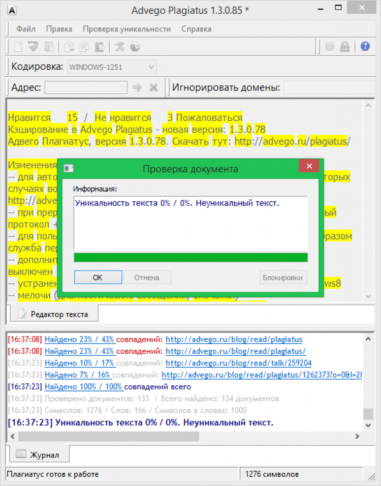Maximize the Advego Plagiatus window
This screenshot has height=486, width=381.
338,8
